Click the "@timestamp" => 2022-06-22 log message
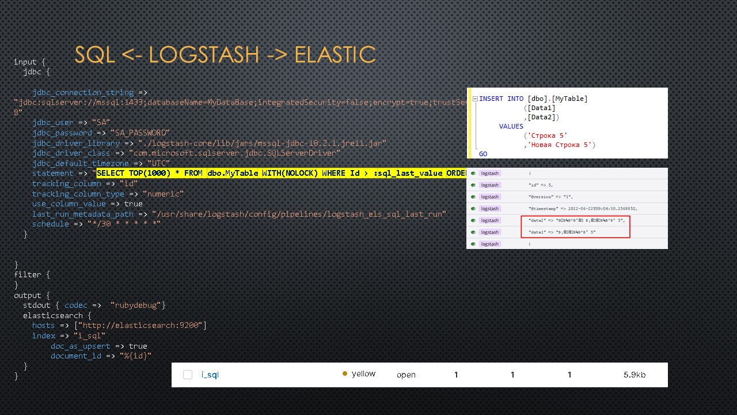Image resolution: width=737 pixels, height=415 pixels. pyautogui.click(x=583, y=209)
